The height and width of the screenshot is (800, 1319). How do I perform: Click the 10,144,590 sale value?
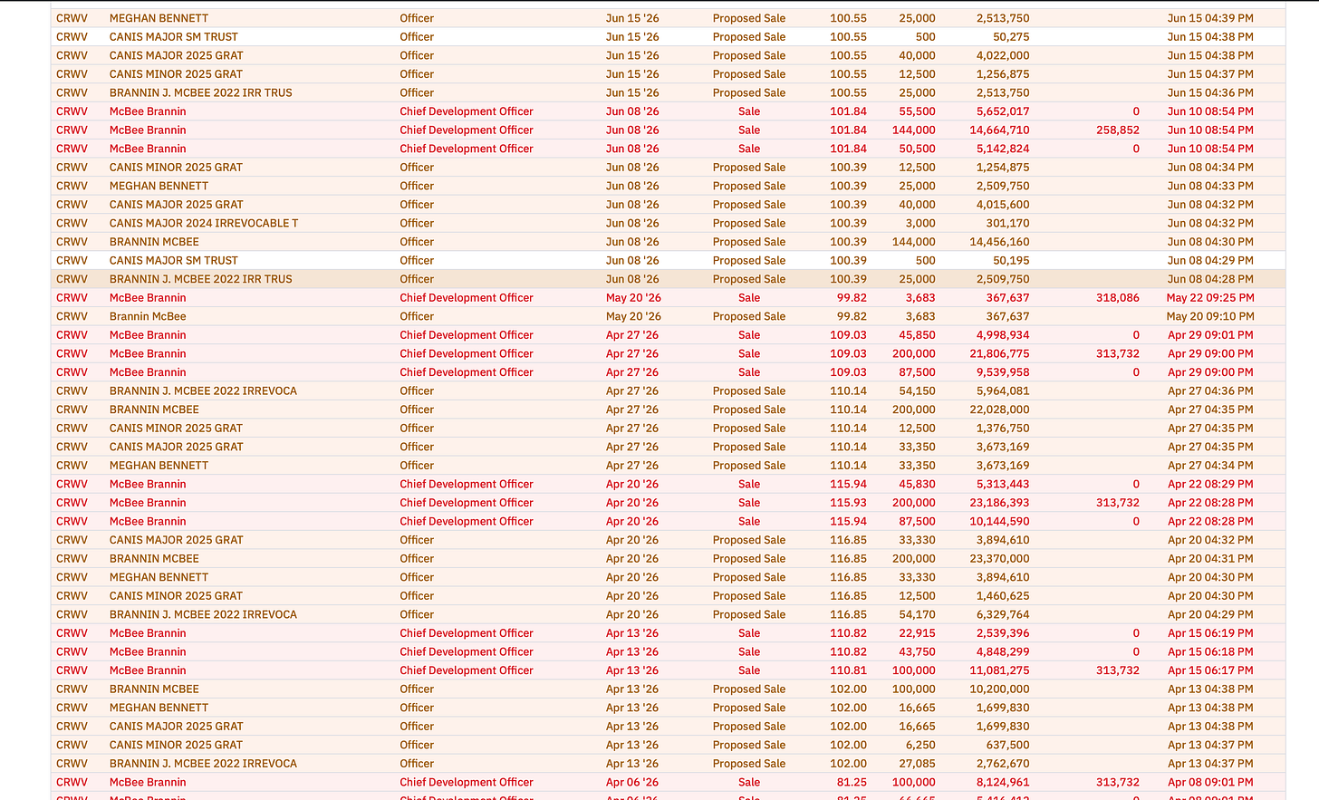[999, 521]
